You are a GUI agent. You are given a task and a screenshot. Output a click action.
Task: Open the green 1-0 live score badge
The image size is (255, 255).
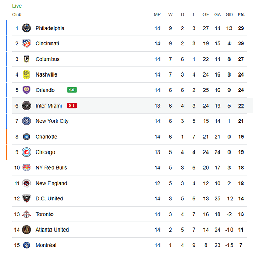click(72, 90)
